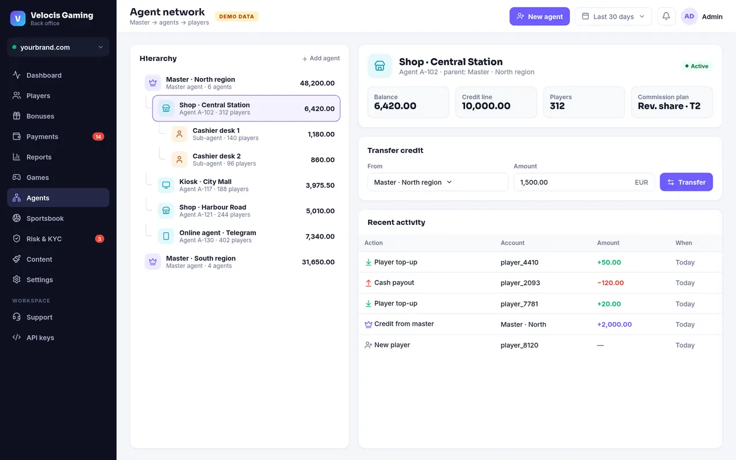Open Payments with 14 badge
This screenshot has width=736, height=460.
pyautogui.click(x=58, y=136)
